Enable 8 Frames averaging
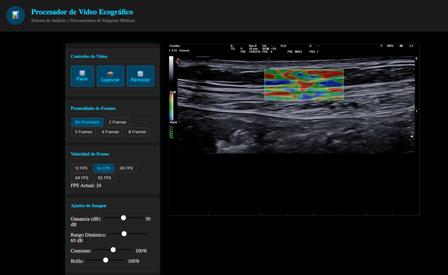 tap(137, 132)
